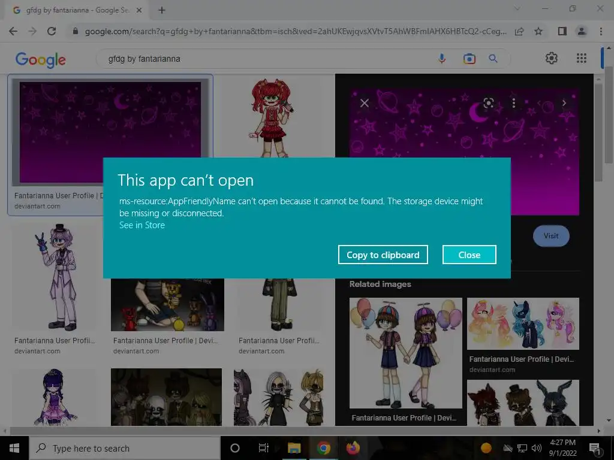Go to next preview image arrow
This screenshot has width=614, height=460.
564,103
